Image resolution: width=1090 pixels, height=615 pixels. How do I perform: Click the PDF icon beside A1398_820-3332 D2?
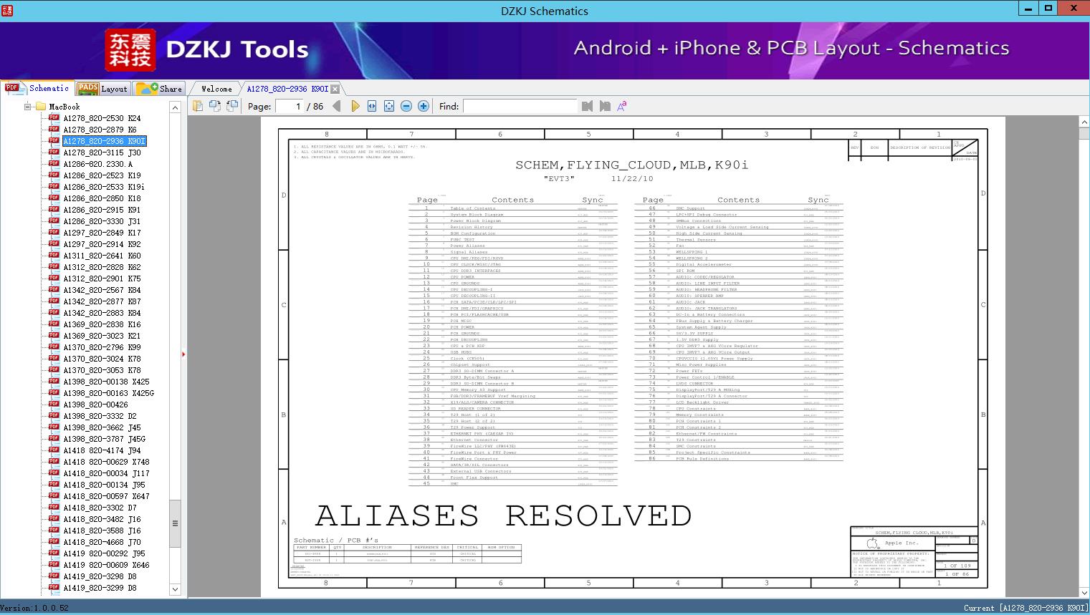(54, 416)
